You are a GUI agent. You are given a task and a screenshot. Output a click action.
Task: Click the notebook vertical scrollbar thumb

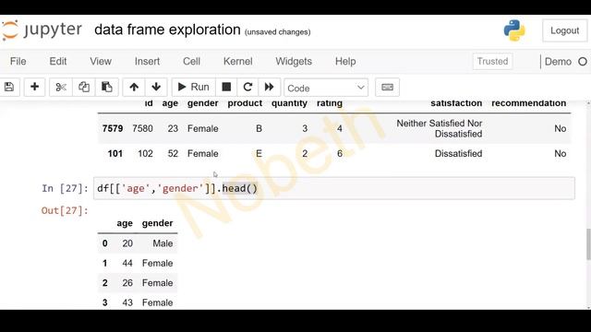click(x=588, y=243)
